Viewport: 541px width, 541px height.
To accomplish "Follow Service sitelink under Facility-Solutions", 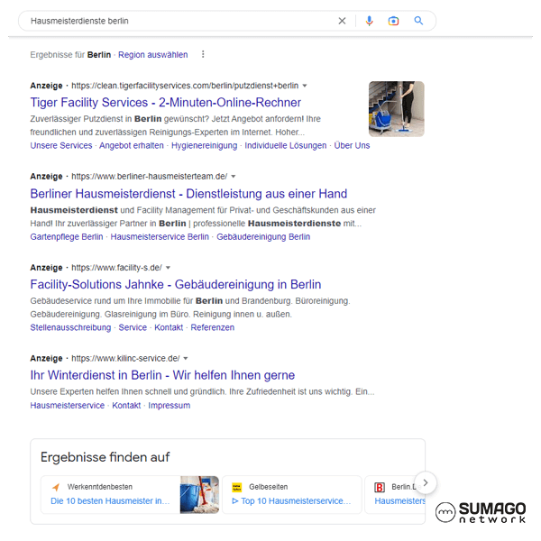I will [x=133, y=327].
